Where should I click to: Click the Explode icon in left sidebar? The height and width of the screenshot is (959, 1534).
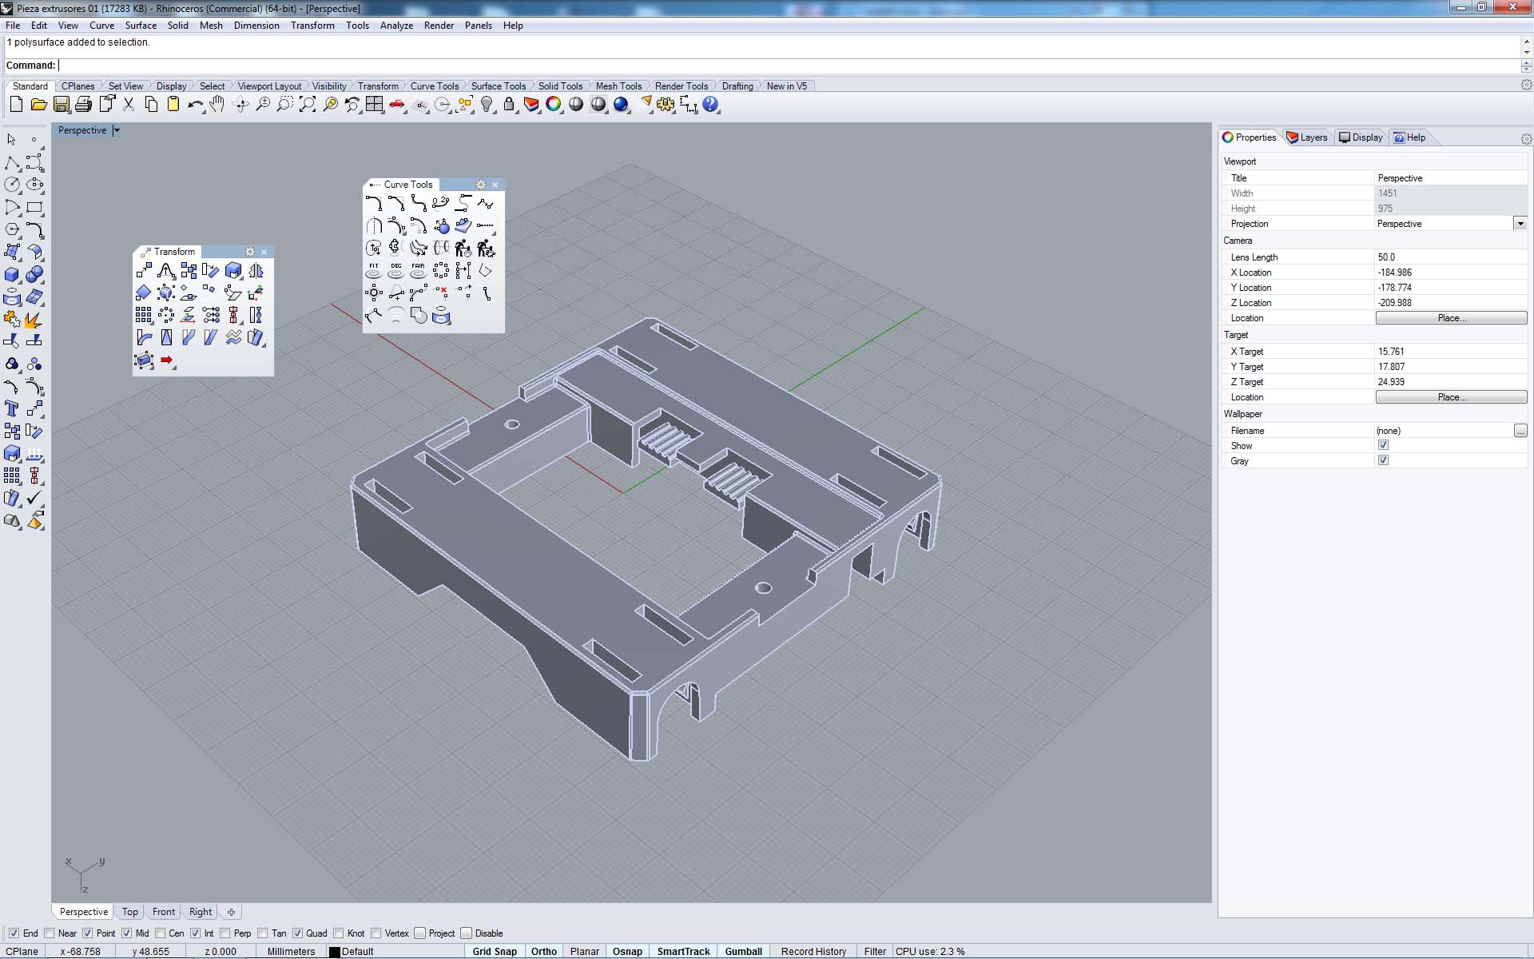pyautogui.click(x=34, y=320)
